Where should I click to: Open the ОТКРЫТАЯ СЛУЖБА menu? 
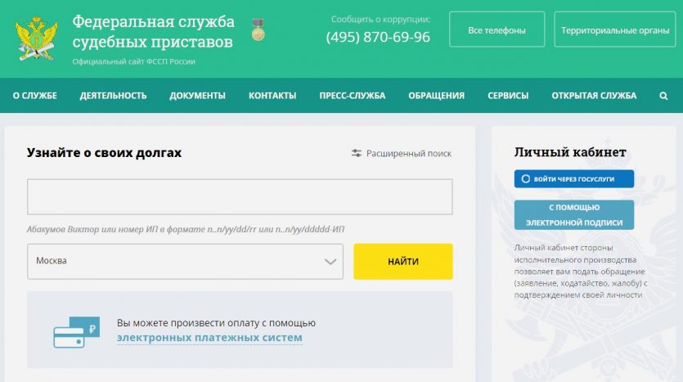click(x=594, y=96)
